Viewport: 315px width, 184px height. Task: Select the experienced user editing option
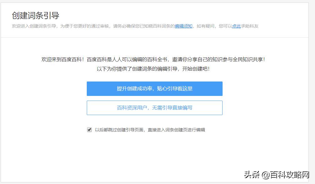[154, 108]
